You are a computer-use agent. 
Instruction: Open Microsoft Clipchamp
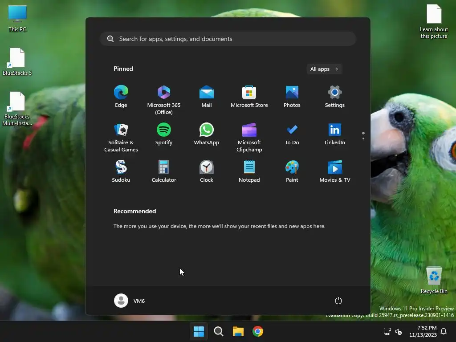point(249,137)
